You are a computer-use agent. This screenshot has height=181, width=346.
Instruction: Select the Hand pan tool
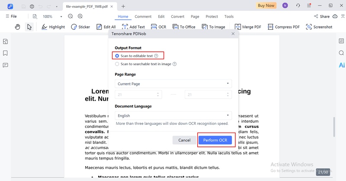point(17,27)
